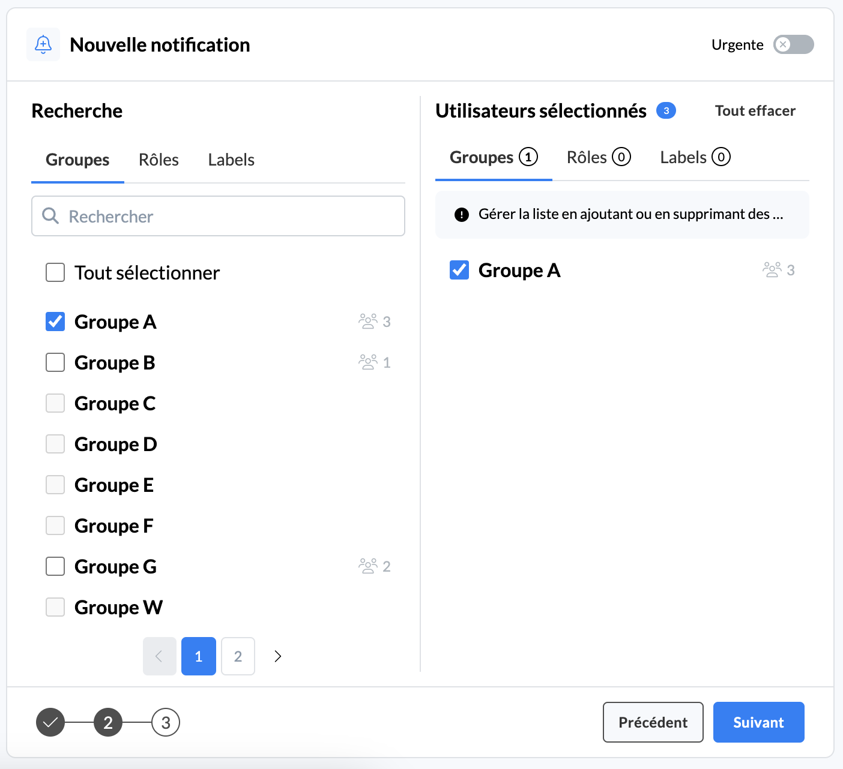Screen dimensions: 843x769
Task: Click the info icon in the manage-list banner
Action: pos(461,215)
